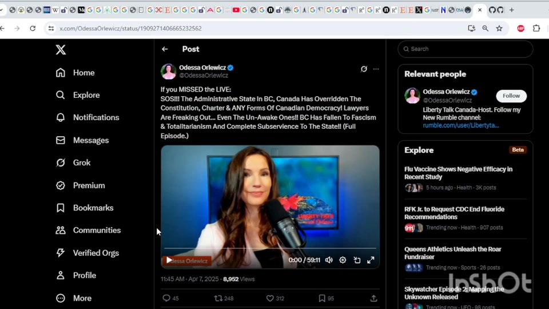
Task: Toggle fullscreen on the video player
Action: click(371, 260)
